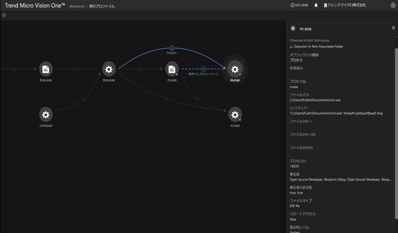This screenshot has height=233, width=398.
Task: Open the Workbench breadcrumb link
Action: 77,6
